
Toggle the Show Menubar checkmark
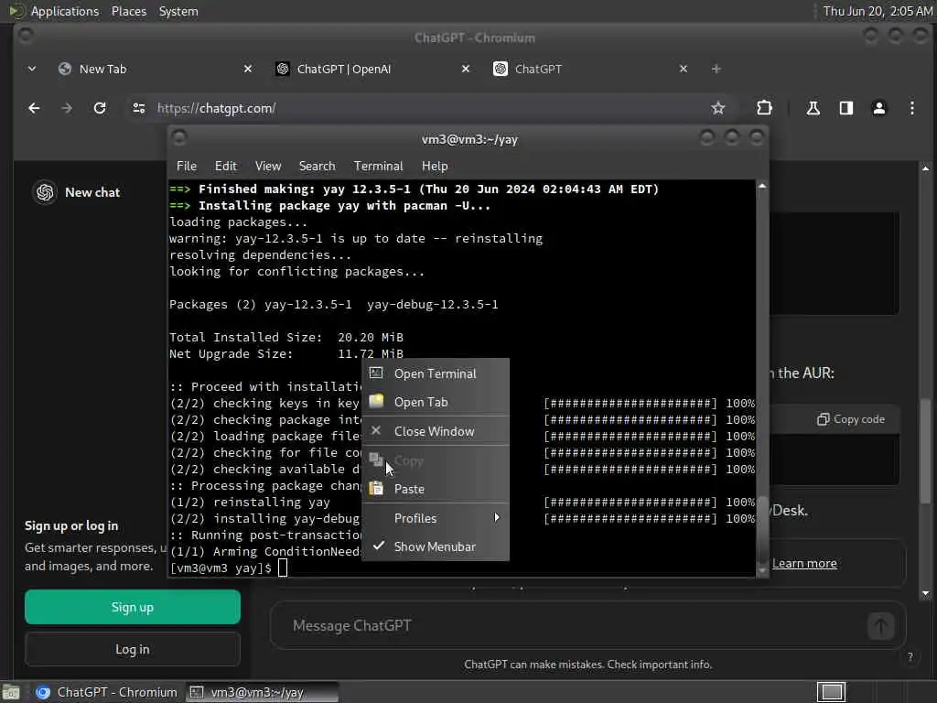378,546
